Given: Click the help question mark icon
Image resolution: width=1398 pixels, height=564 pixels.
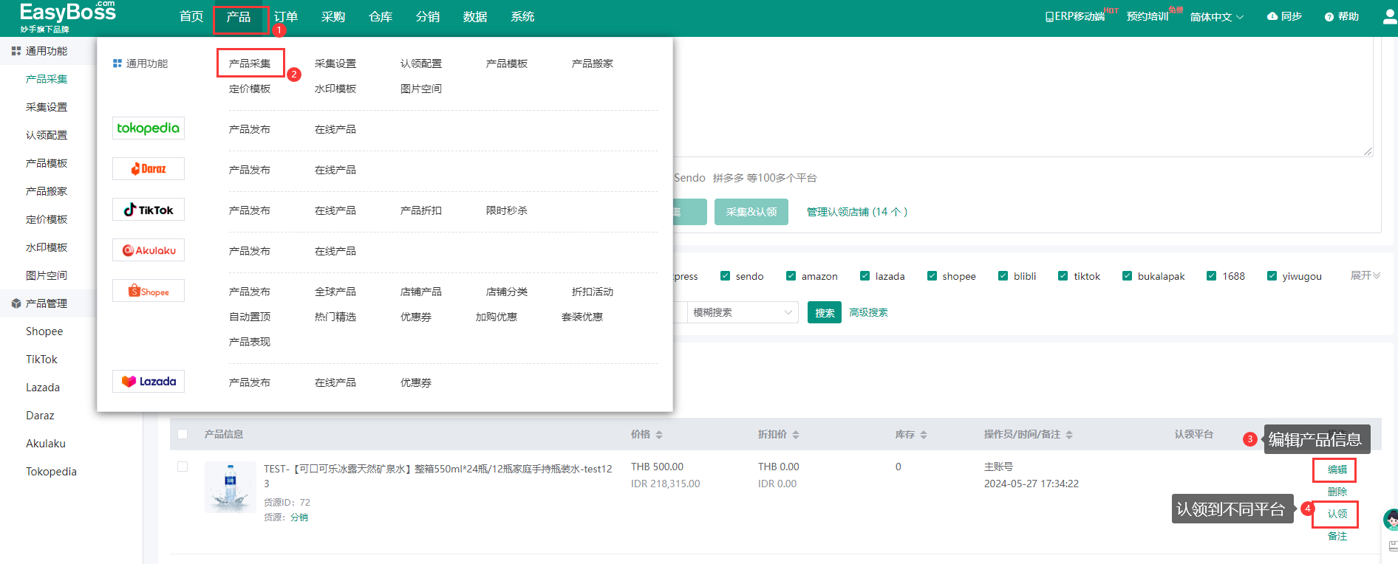Looking at the screenshot, I should coord(1329,17).
